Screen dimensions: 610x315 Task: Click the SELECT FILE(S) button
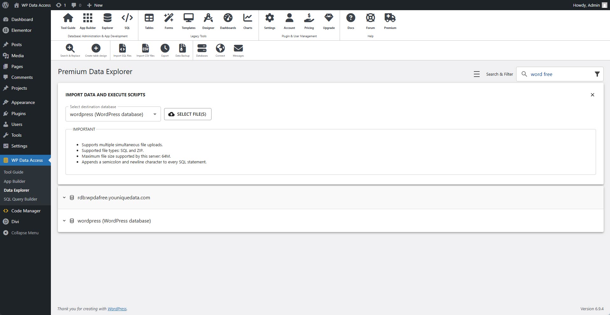188,114
